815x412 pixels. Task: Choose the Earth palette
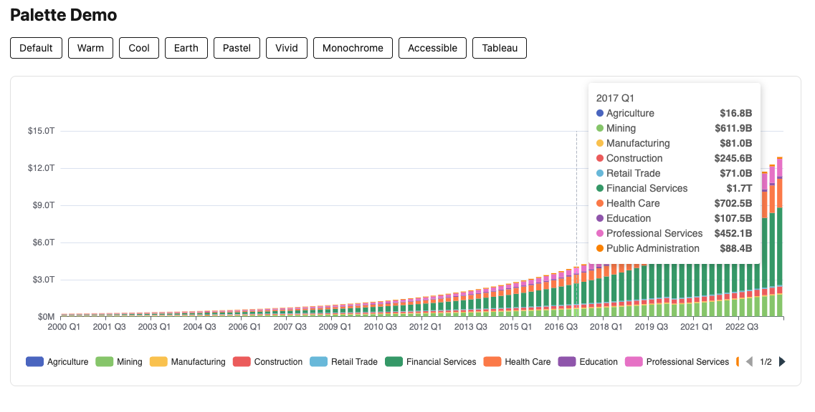[186, 48]
